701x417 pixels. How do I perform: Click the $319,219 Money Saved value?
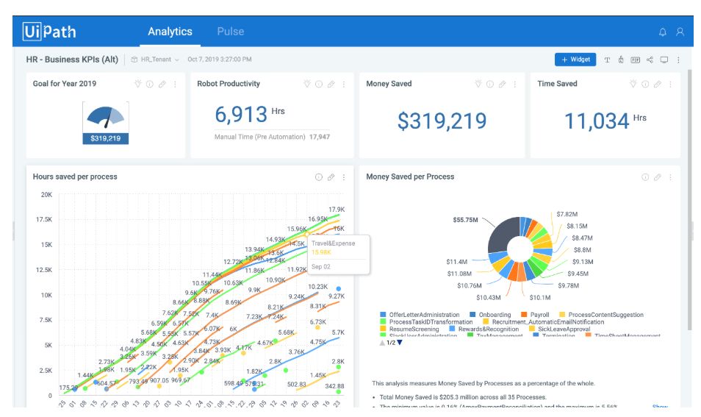[x=442, y=121]
